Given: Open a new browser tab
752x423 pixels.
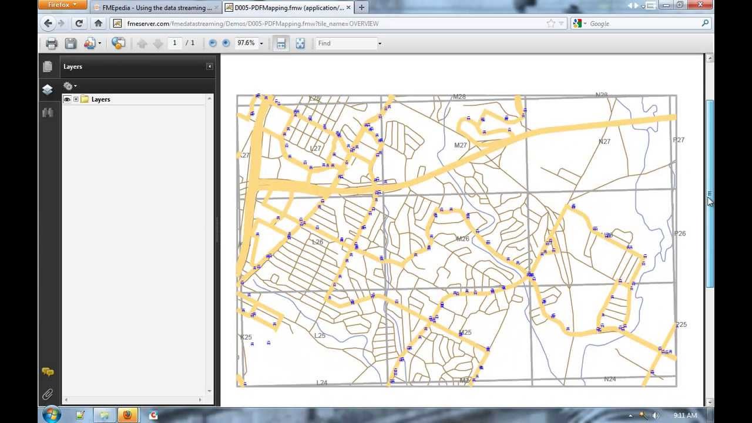Looking at the screenshot, I should (x=361, y=8).
